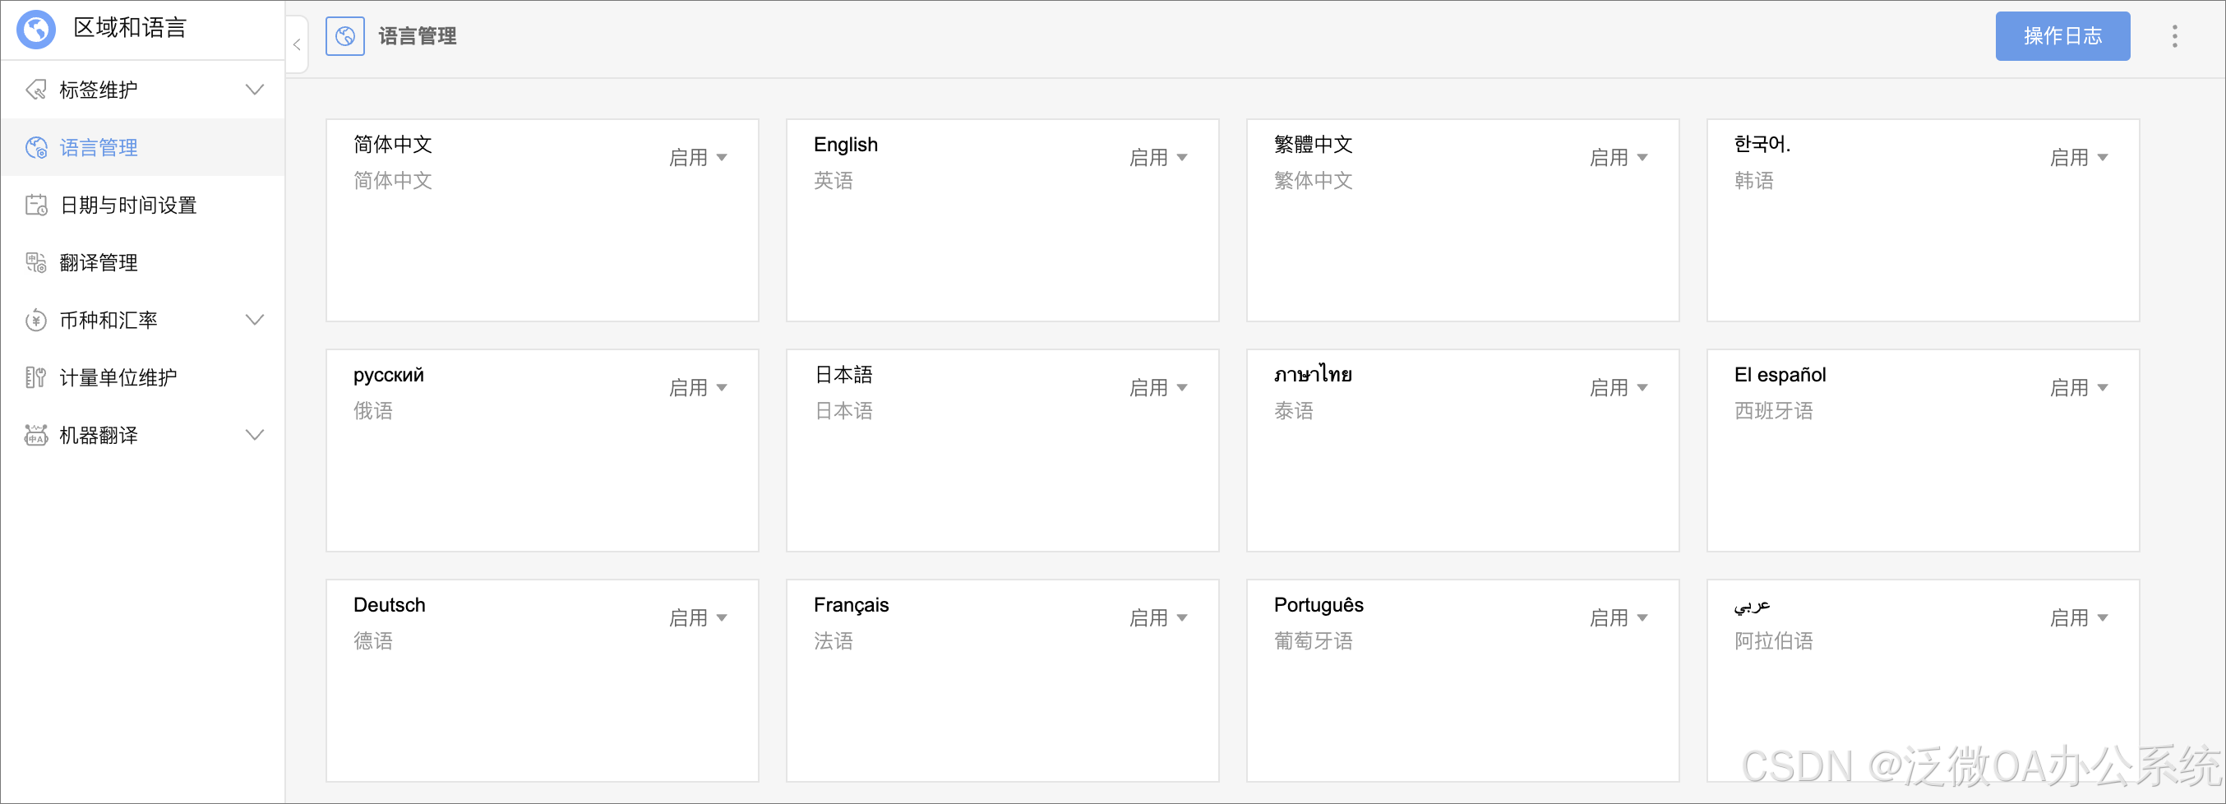Screen dimensions: 2226x804
Task: Click the 日期与时间设置 calendar icon
Action: click(36, 205)
